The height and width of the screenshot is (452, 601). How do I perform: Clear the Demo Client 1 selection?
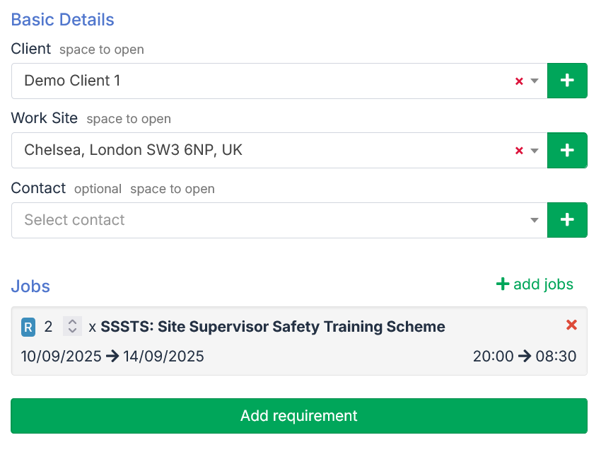click(x=518, y=81)
